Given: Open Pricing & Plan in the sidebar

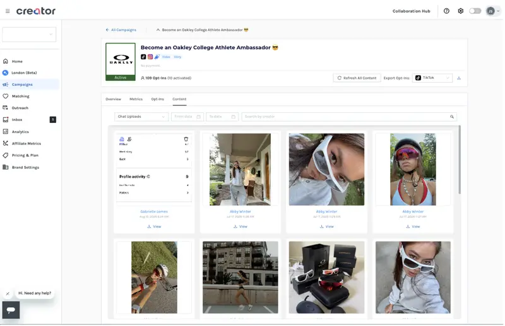Looking at the screenshot, I should (25, 155).
